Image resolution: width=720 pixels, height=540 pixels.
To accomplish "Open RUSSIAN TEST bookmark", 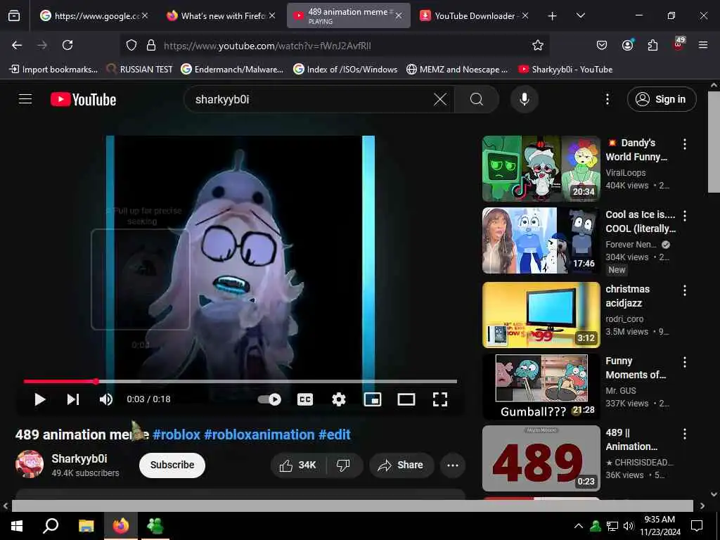I will [x=139, y=70].
